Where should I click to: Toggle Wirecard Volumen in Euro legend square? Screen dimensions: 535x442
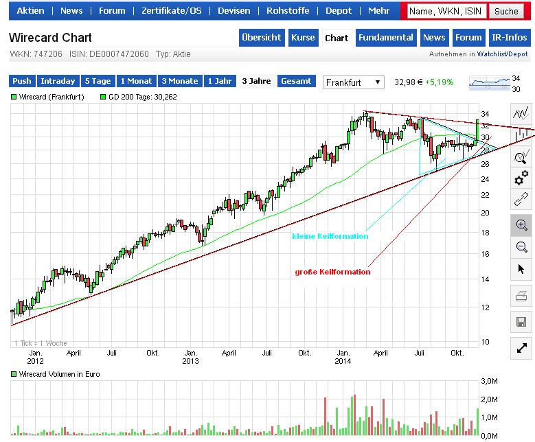pyautogui.click(x=14, y=374)
